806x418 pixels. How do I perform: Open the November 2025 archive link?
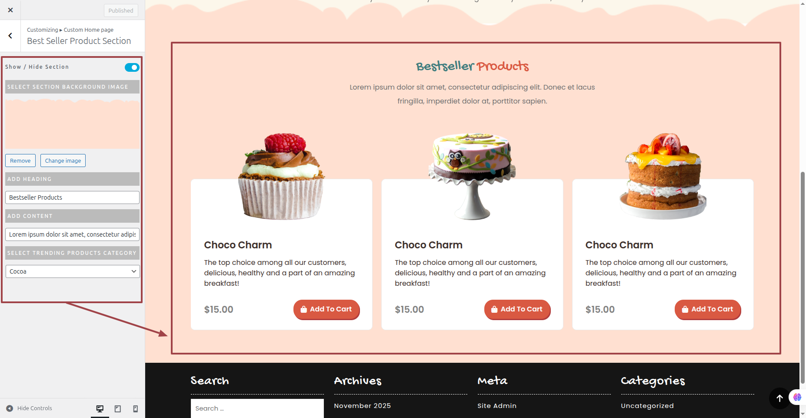(363, 406)
